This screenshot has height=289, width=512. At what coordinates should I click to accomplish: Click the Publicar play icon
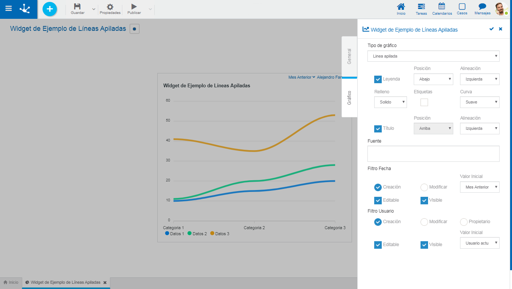point(134,6)
